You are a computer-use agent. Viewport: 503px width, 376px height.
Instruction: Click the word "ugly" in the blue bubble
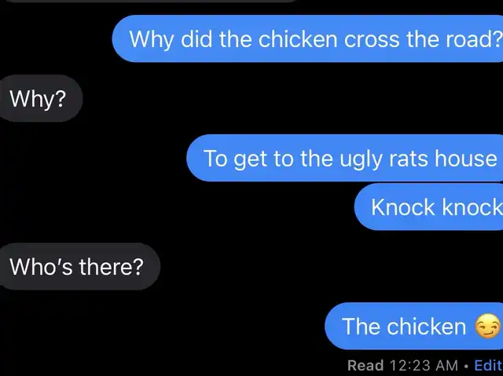tap(361, 159)
